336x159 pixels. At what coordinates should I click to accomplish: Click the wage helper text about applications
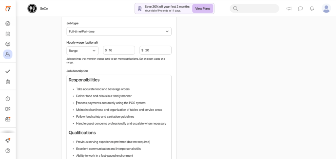pyautogui.click(x=116, y=61)
